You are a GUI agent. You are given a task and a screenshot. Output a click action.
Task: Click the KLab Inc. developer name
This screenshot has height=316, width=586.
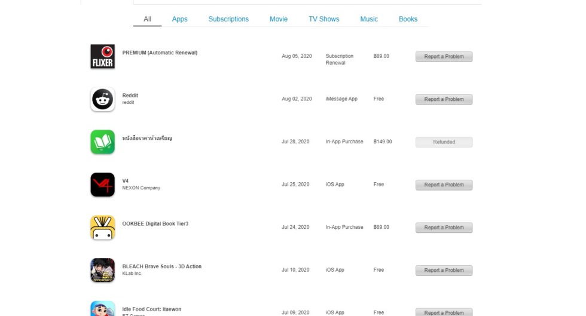point(132,274)
